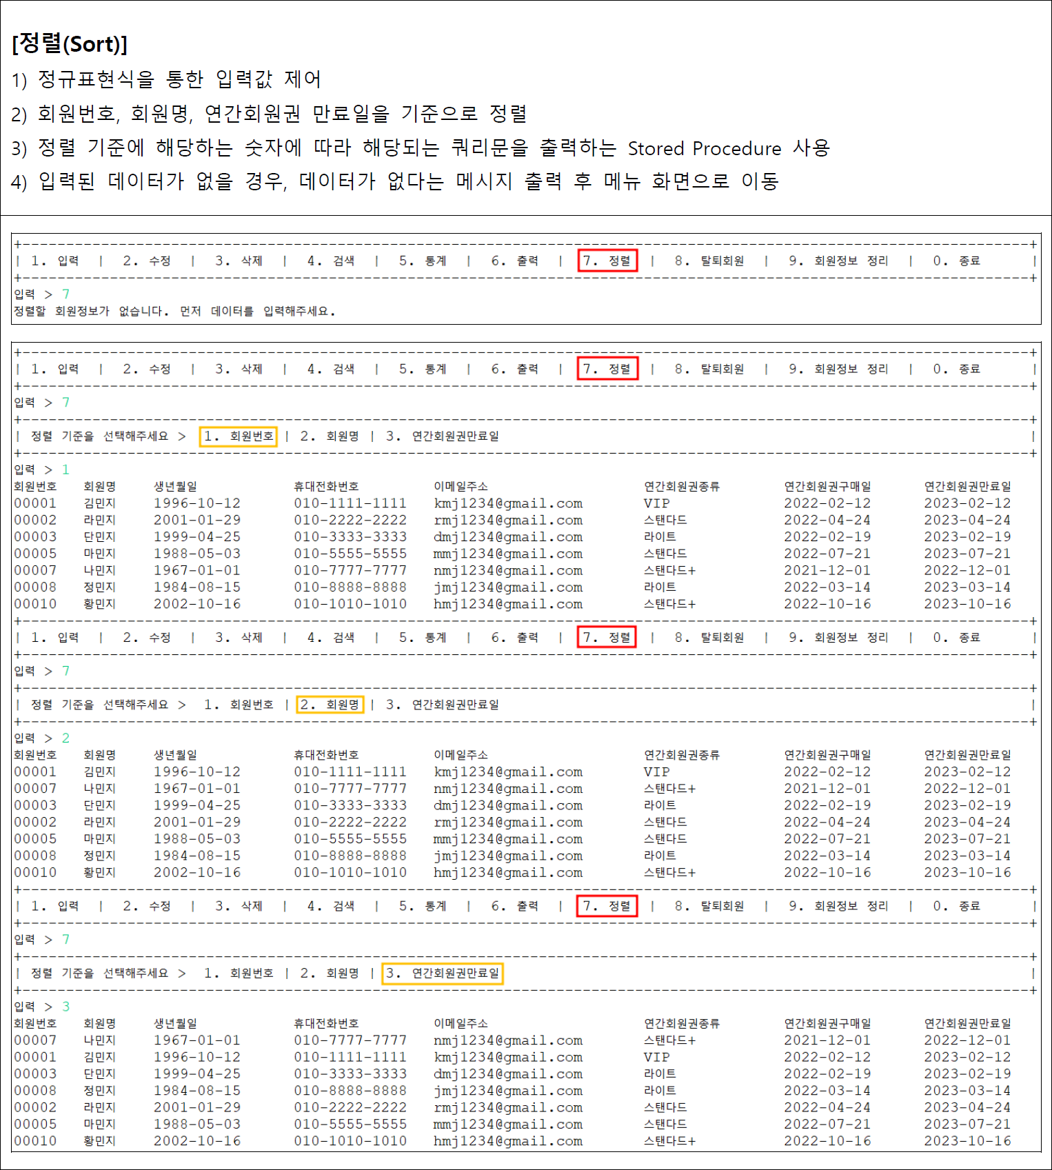Click 2022-12-01 in the table after "입력 > 2"

pyautogui.click(x=968, y=789)
